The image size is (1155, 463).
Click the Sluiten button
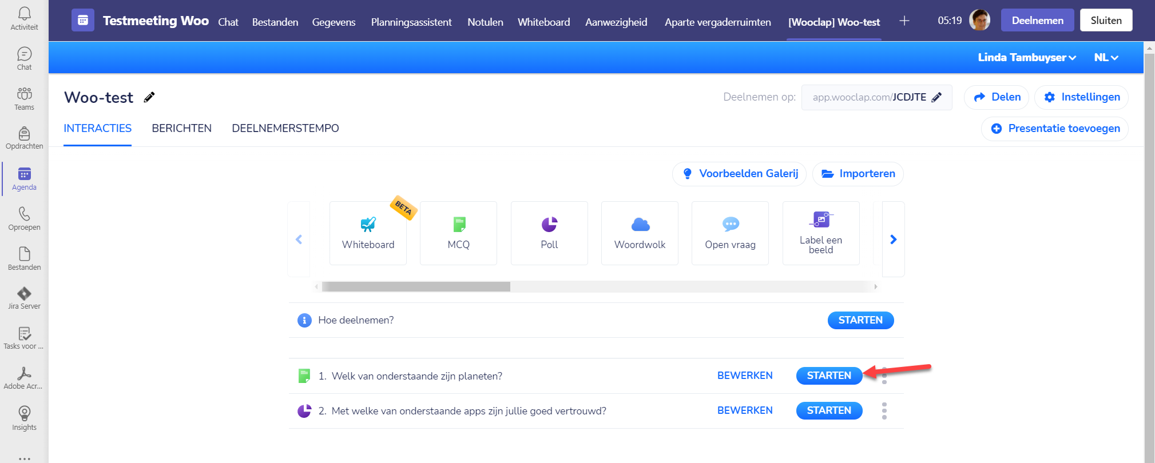point(1106,20)
